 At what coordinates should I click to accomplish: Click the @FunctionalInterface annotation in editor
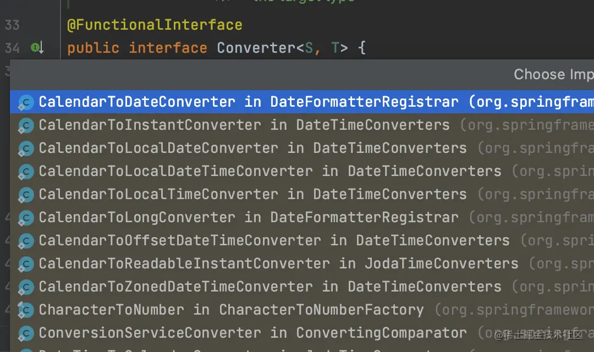coord(155,25)
